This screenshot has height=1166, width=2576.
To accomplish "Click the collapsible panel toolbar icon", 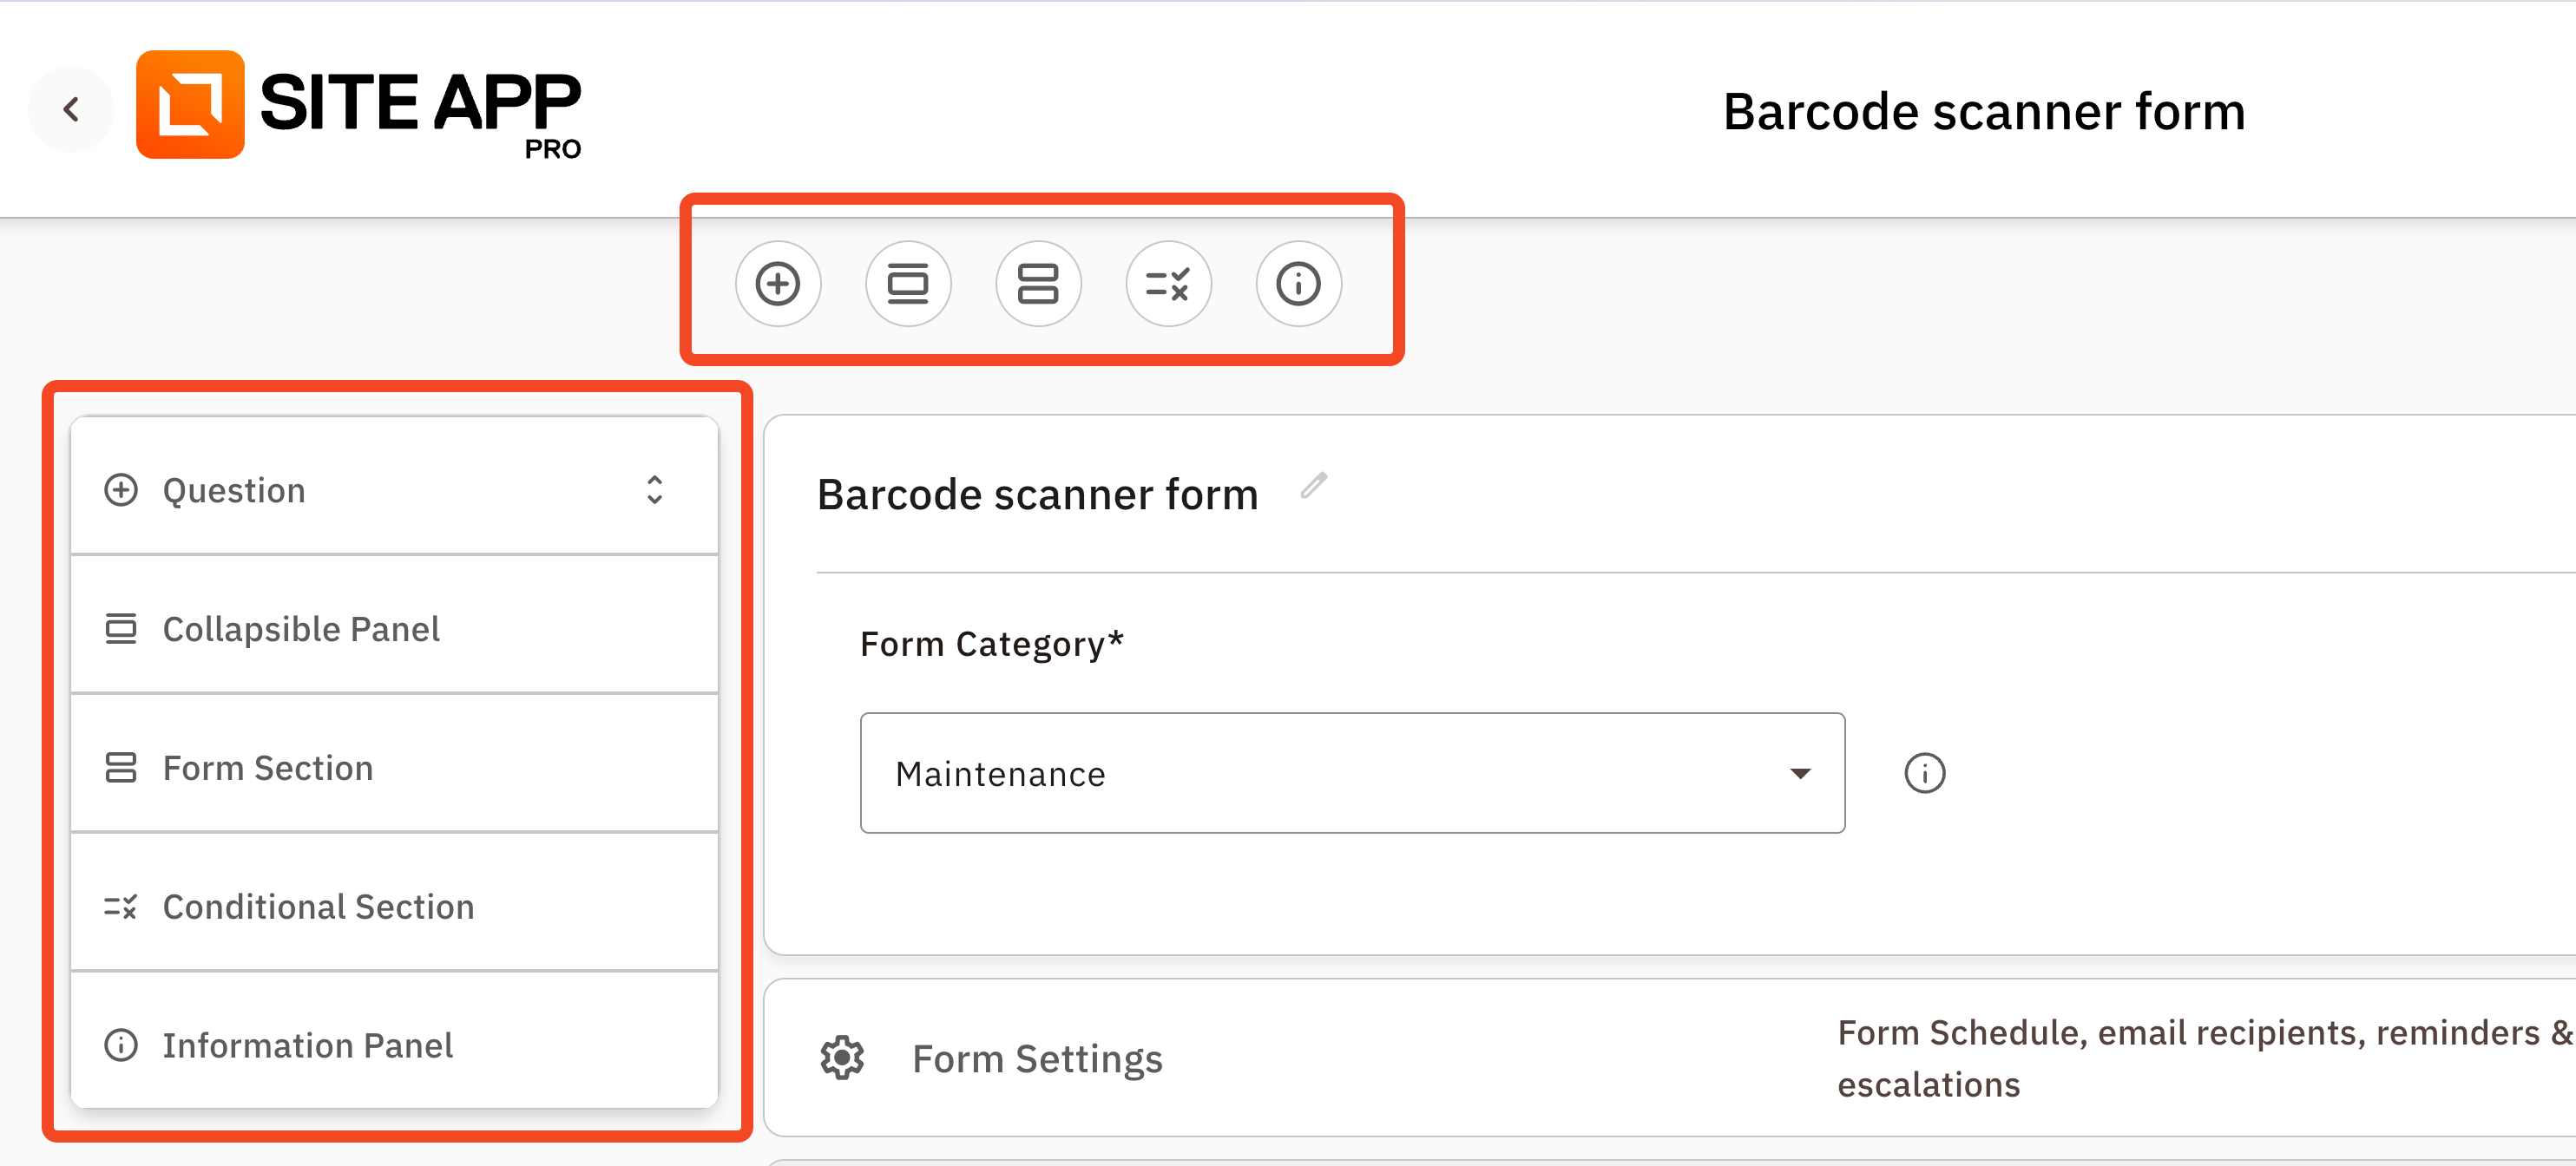I will coord(908,284).
